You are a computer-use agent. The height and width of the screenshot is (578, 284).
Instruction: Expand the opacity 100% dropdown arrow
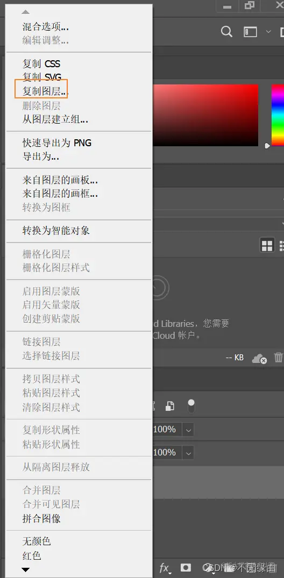pos(188,430)
